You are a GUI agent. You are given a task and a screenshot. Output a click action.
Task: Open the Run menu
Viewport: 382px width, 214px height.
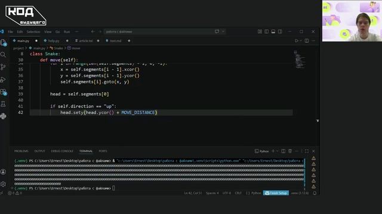click(x=67, y=32)
